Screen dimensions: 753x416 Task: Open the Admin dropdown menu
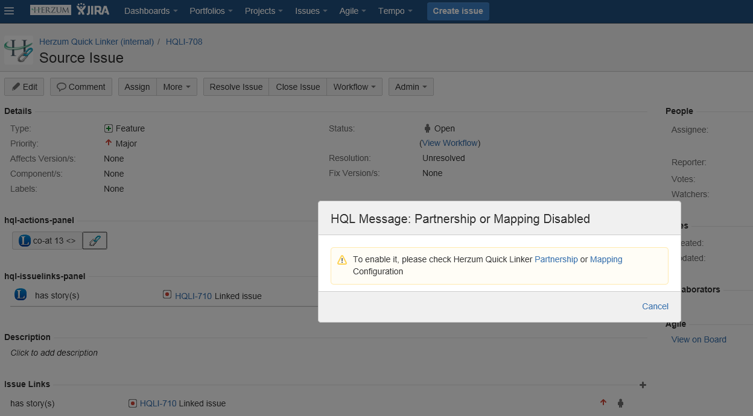(410, 87)
